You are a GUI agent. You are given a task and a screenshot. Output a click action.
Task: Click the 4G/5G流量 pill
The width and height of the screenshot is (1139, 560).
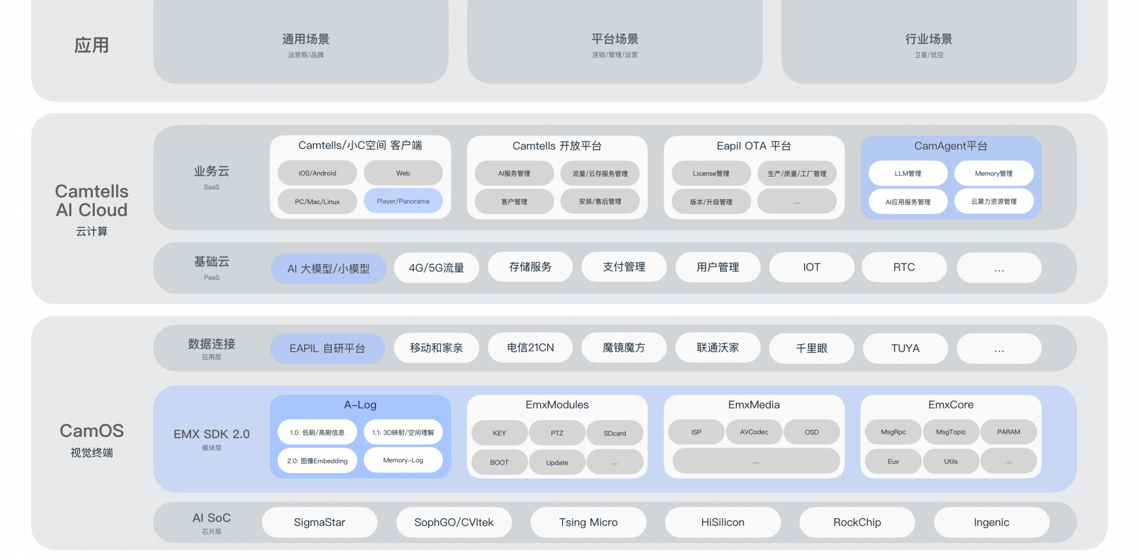[x=437, y=268]
